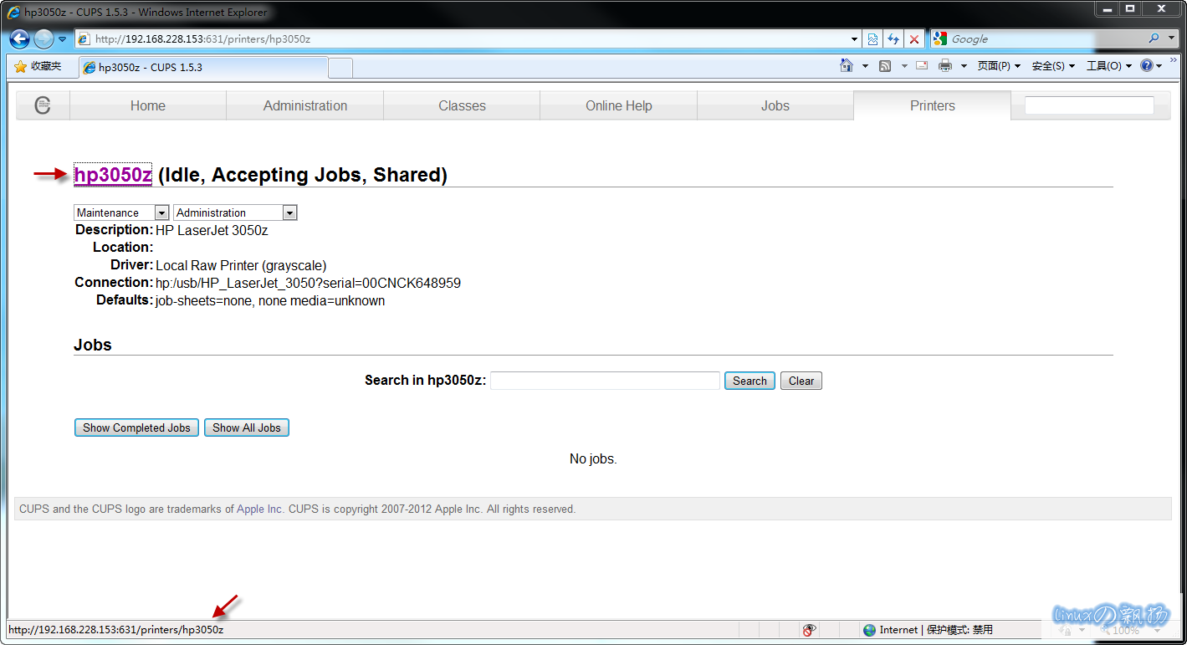Expand the address bar autocomplete dropdown
This screenshot has width=1187, height=645.
click(854, 38)
